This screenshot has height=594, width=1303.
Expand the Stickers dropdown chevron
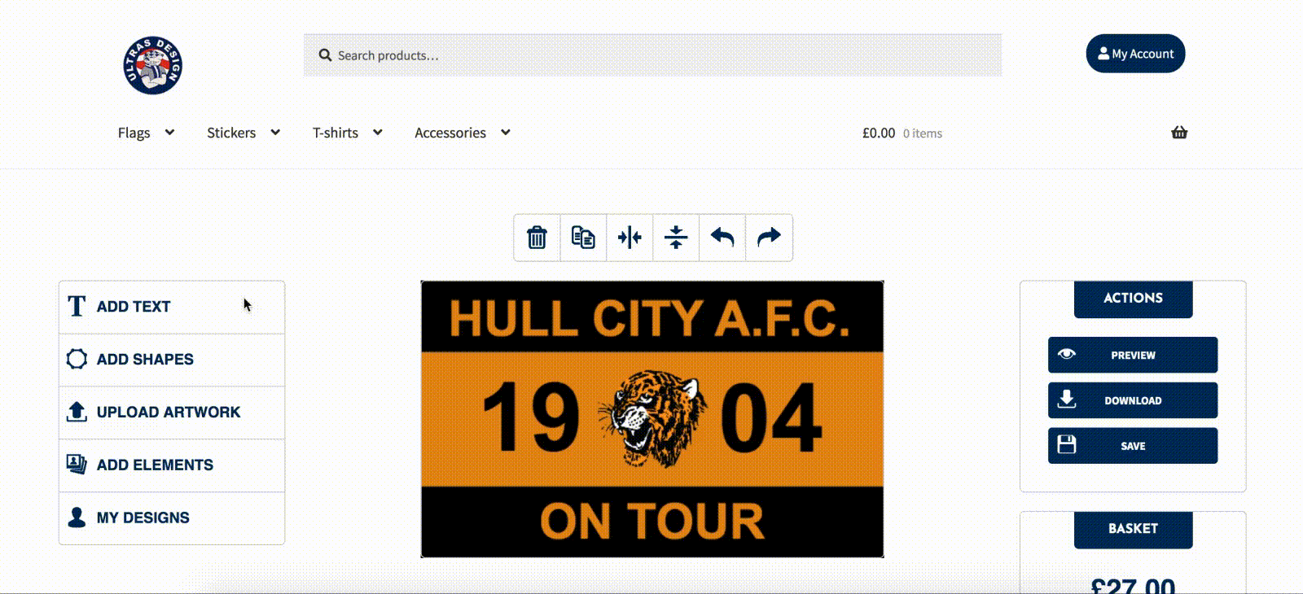[x=275, y=133]
